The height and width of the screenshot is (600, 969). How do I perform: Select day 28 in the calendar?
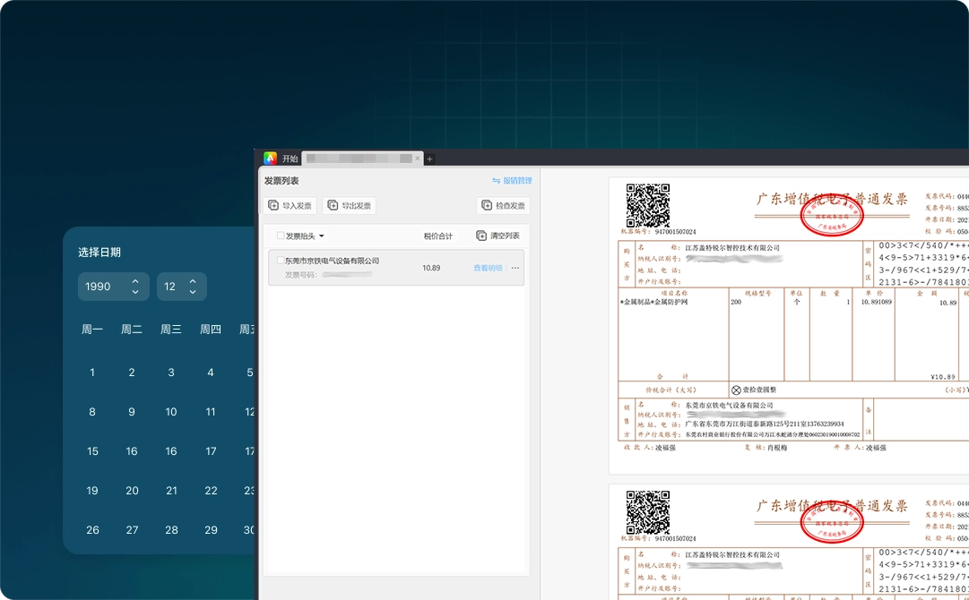click(171, 530)
